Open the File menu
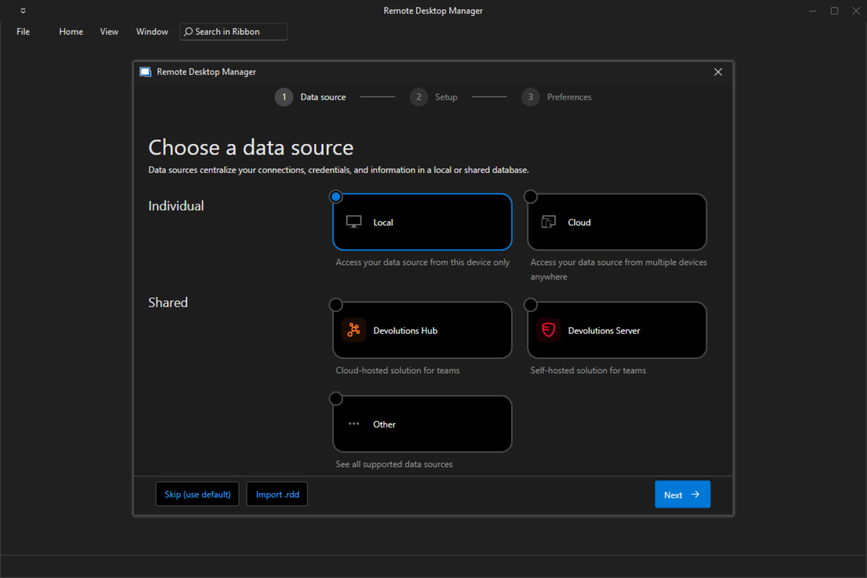 click(23, 32)
